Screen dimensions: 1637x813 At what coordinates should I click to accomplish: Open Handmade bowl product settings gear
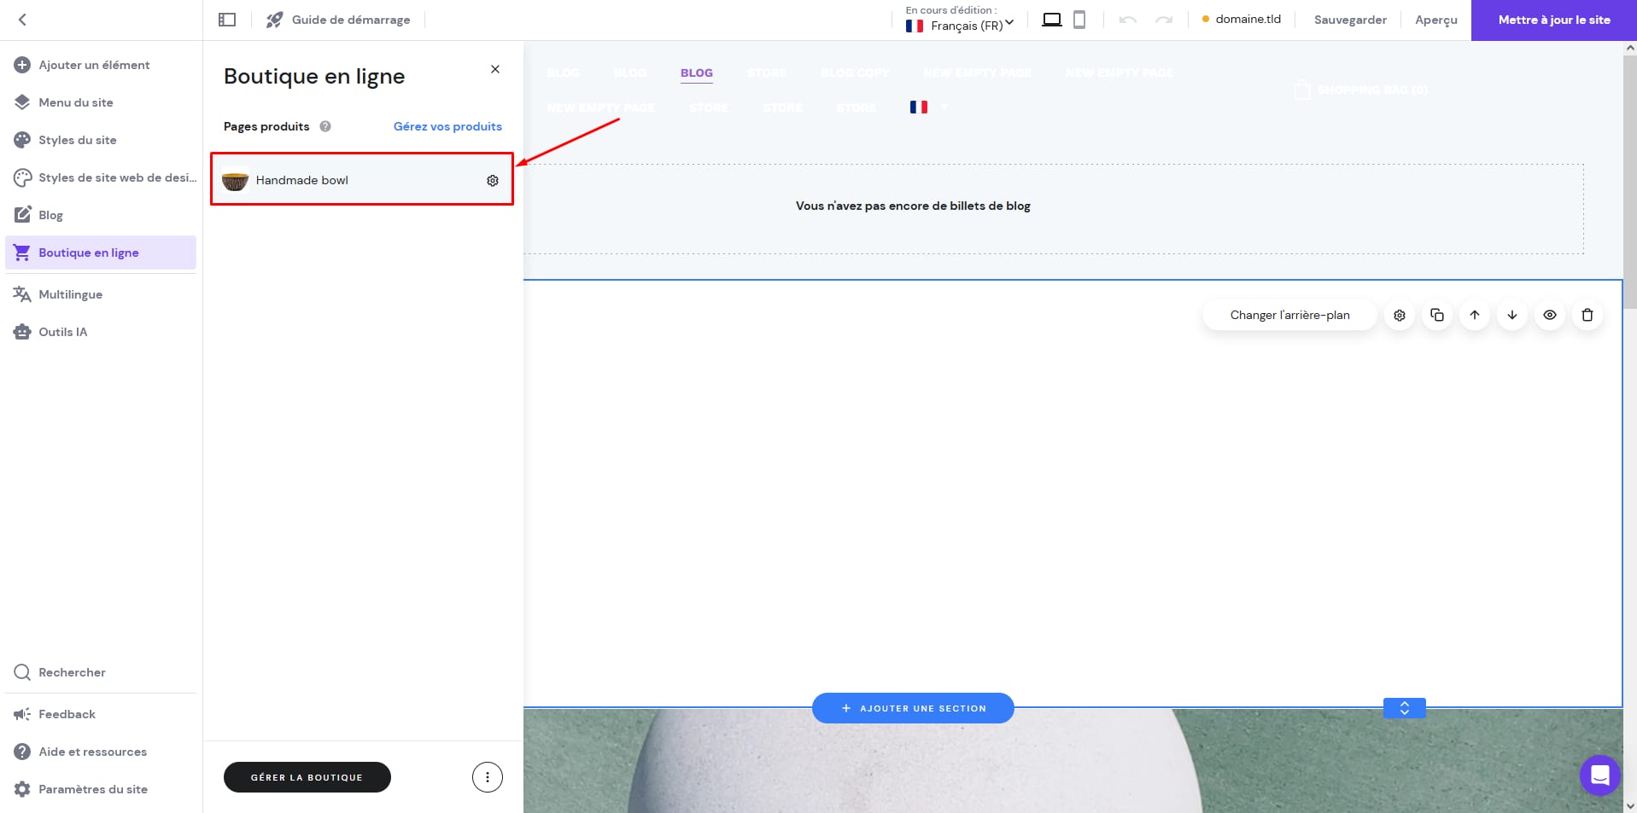click(493, 180)
